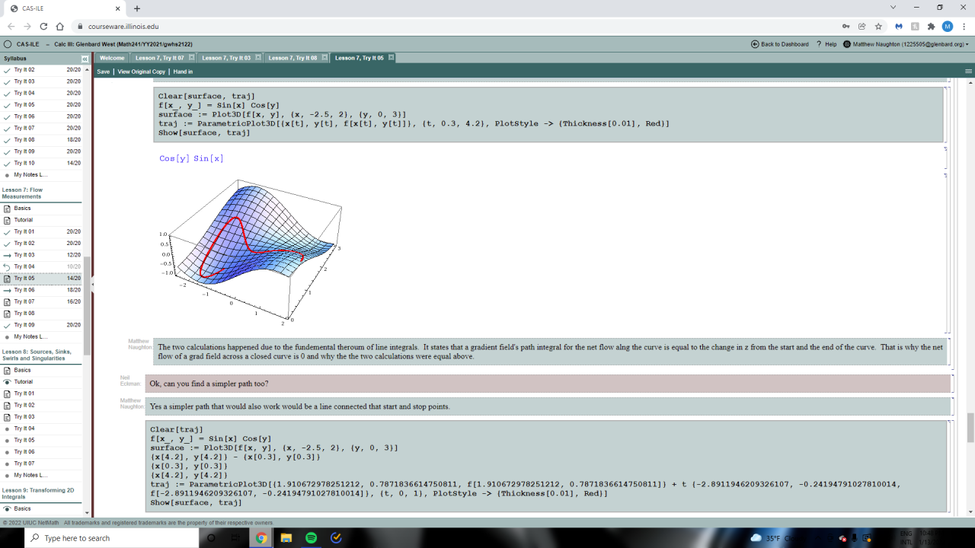Open the Basics document icon under Lesson 7

[7, 209]
